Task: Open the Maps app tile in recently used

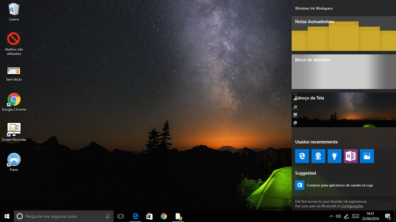Action: pyautogui.click(x=318, y=156)
